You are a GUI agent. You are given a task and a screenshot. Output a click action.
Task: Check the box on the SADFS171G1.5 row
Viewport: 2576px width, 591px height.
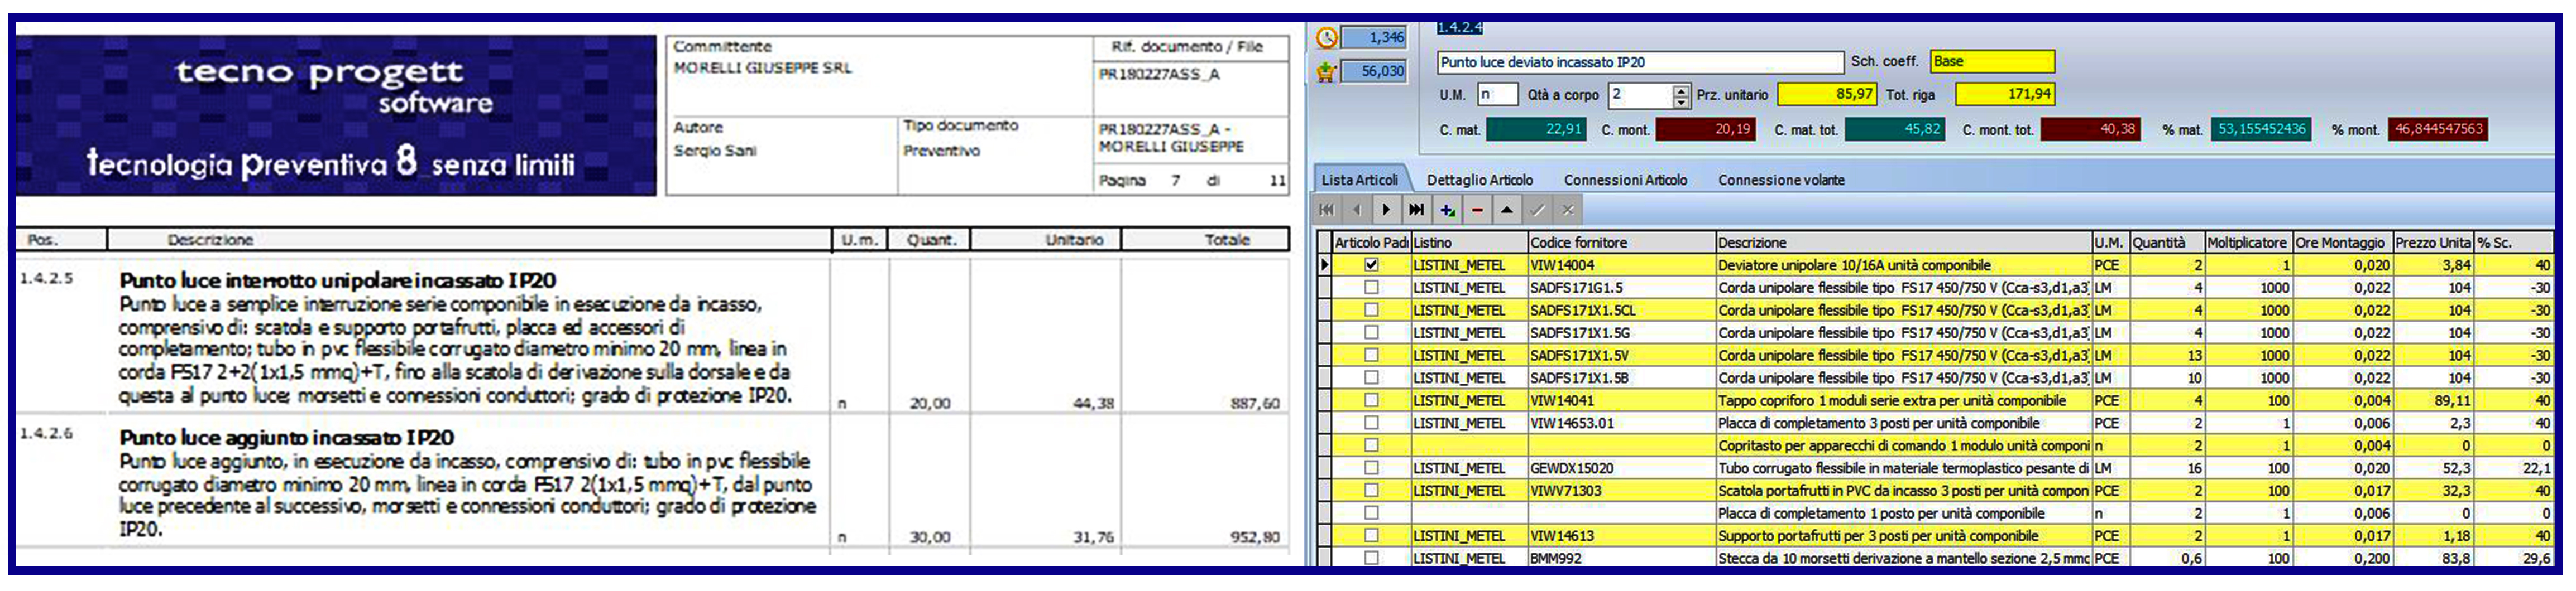coord(1371,288)
